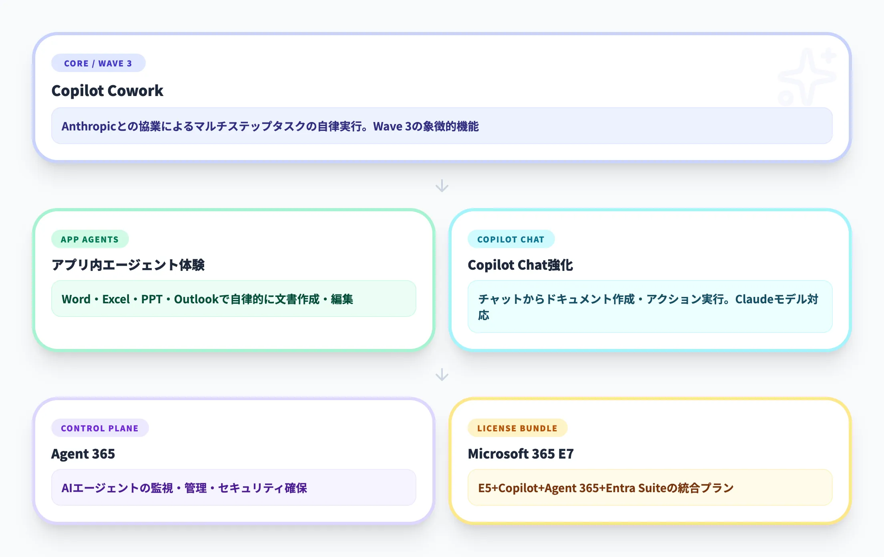Screen dimensions: 884x557
Task: Open the Microsoft 365 E7 title link
Action: 520,454
